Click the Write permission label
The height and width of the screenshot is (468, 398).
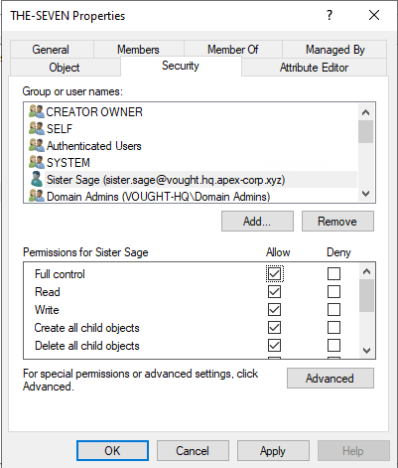(47, 310)
